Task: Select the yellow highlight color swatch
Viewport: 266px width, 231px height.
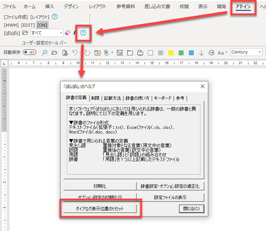Action: click(x=171, y=52)
